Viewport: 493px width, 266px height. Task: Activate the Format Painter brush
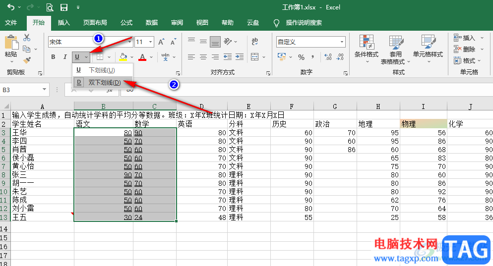27,59
